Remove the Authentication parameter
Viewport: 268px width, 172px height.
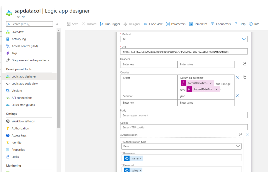pyautogui.click(x=247, y=134)
